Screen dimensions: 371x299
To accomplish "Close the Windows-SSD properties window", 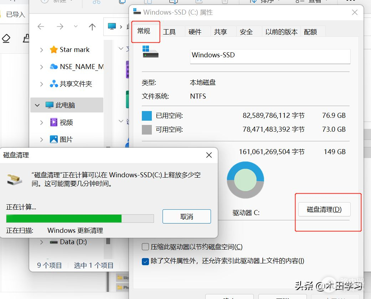I will [x=355, y=12].
